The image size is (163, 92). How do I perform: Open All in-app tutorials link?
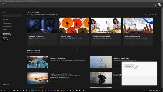(x=150, y=15)
